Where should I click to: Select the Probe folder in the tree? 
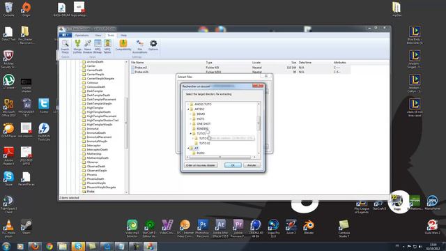[x=91, y=192]
